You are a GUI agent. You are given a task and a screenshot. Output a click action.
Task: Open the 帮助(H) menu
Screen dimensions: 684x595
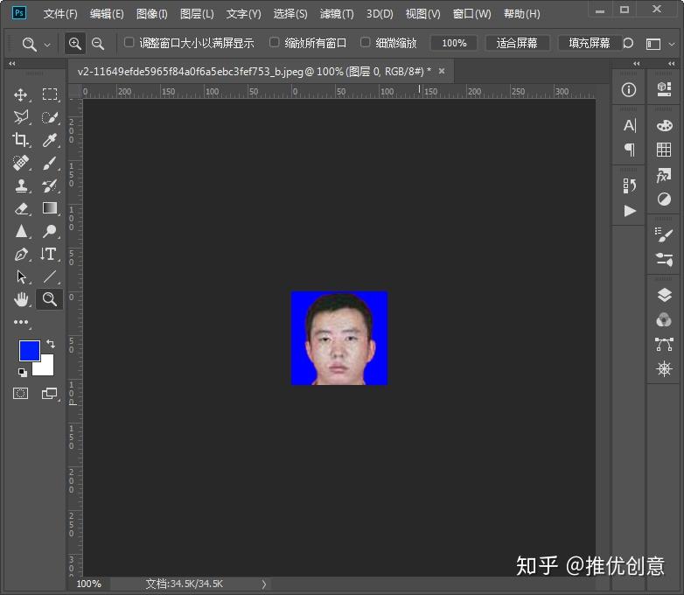pyautogui.click(x=521, y=14)
